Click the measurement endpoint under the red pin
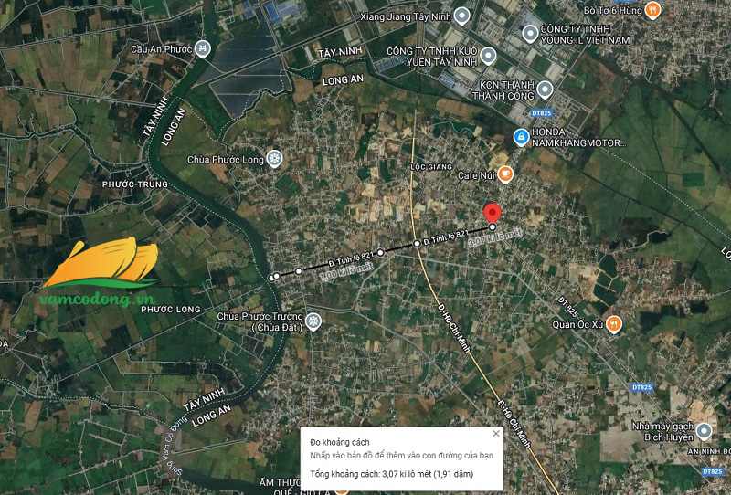731x495 pixels. 493,227
